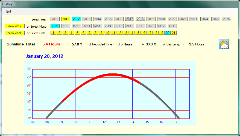Screen dimensions: 240x136
Task: Select month DEC
Action: [x=172, y=26]
